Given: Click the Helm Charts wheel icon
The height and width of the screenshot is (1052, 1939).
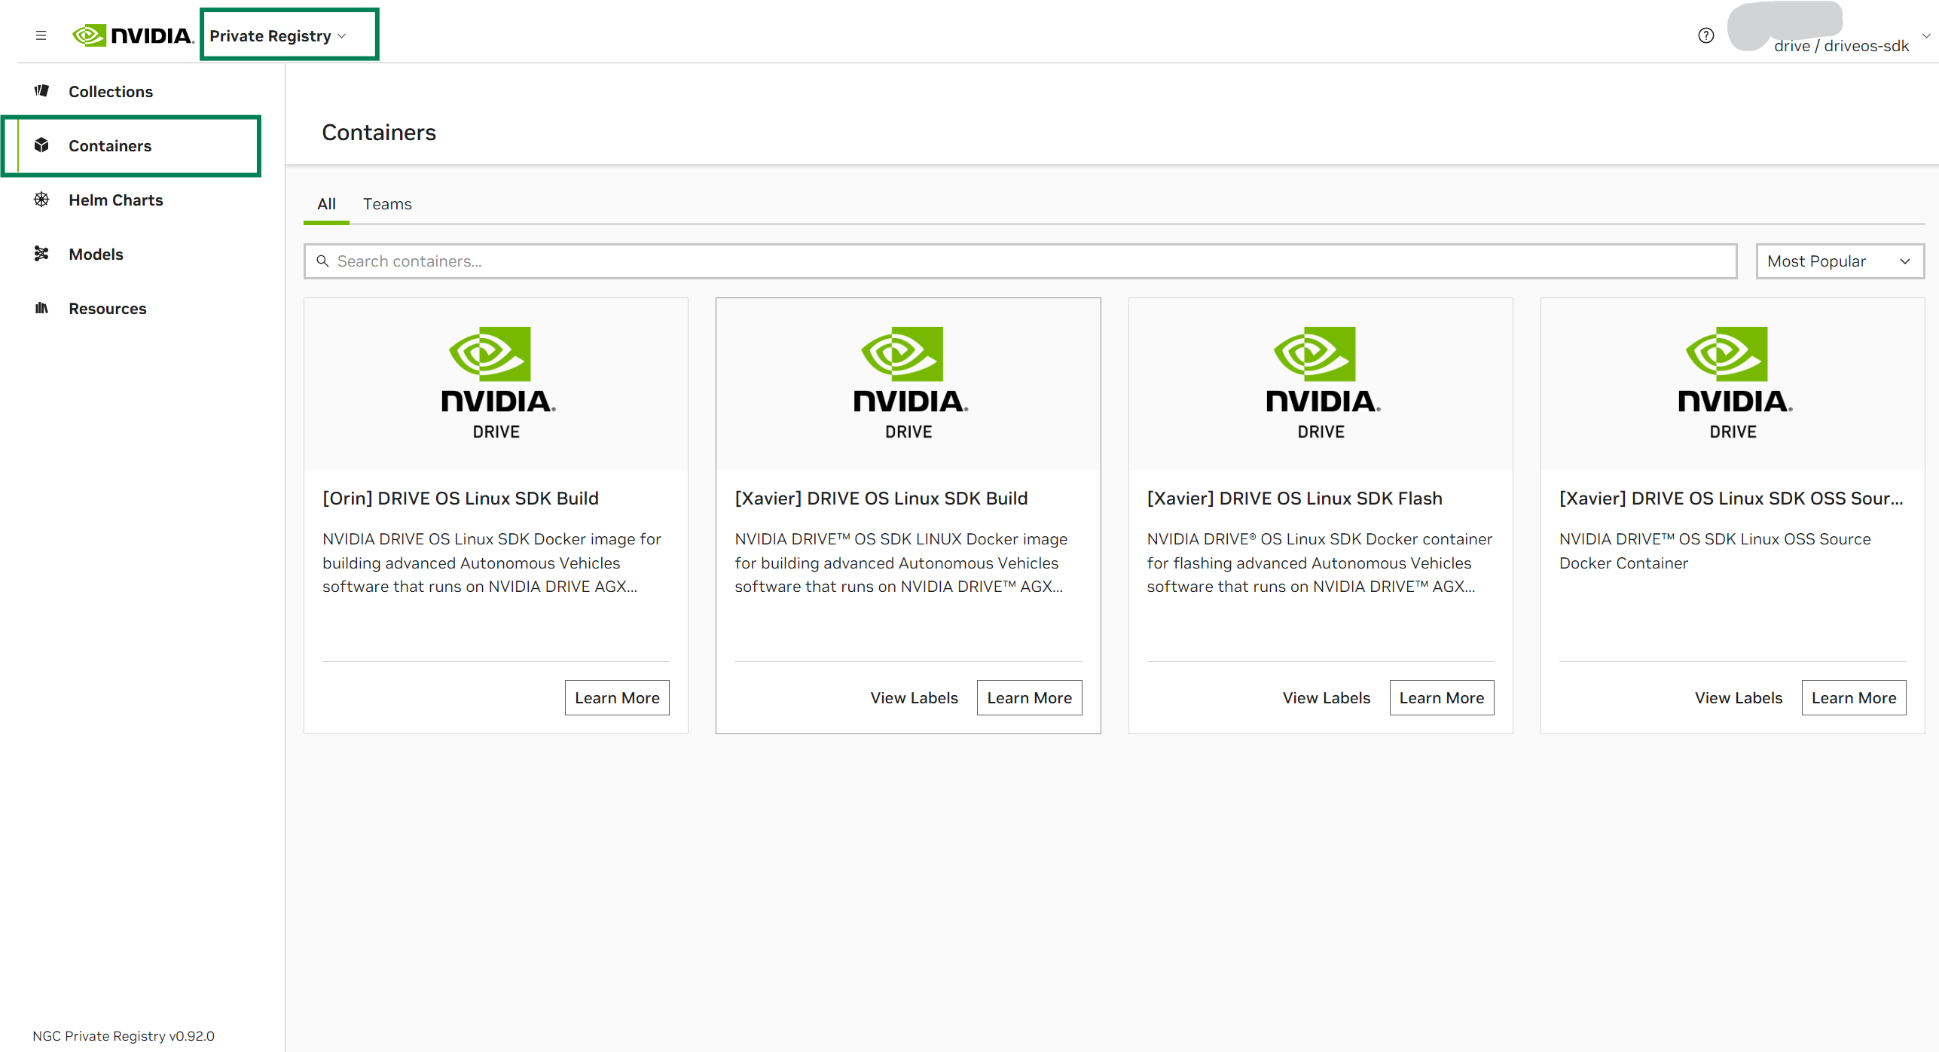Looking at the screenshot, I should tap(41, 200).
